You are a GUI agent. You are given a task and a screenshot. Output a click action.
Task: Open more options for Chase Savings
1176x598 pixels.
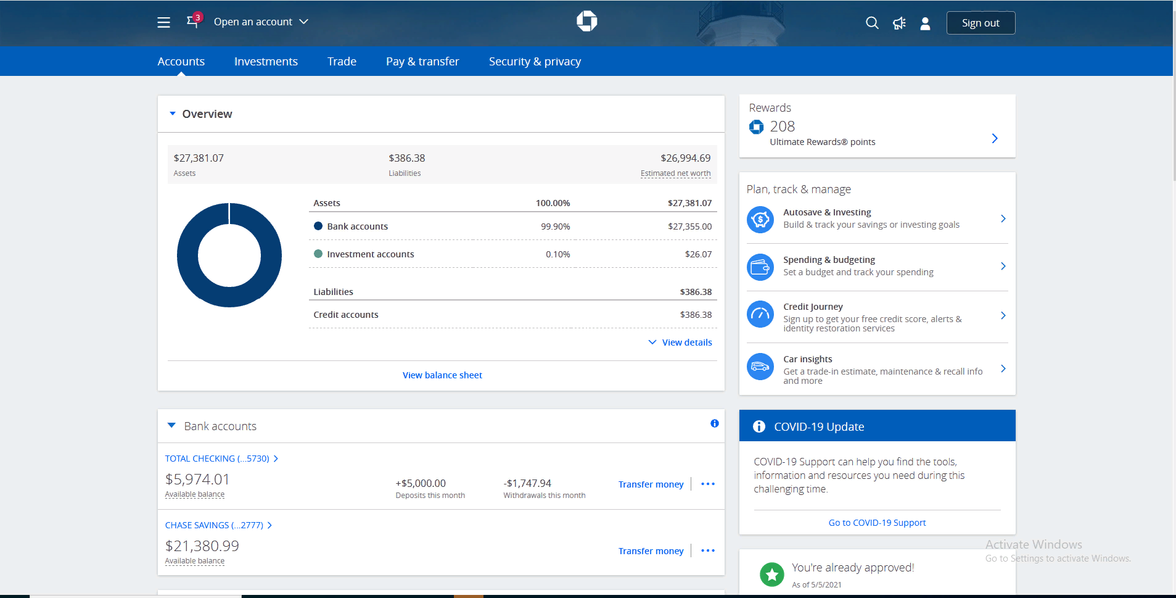pyautogui.click(x=708, y=550)
